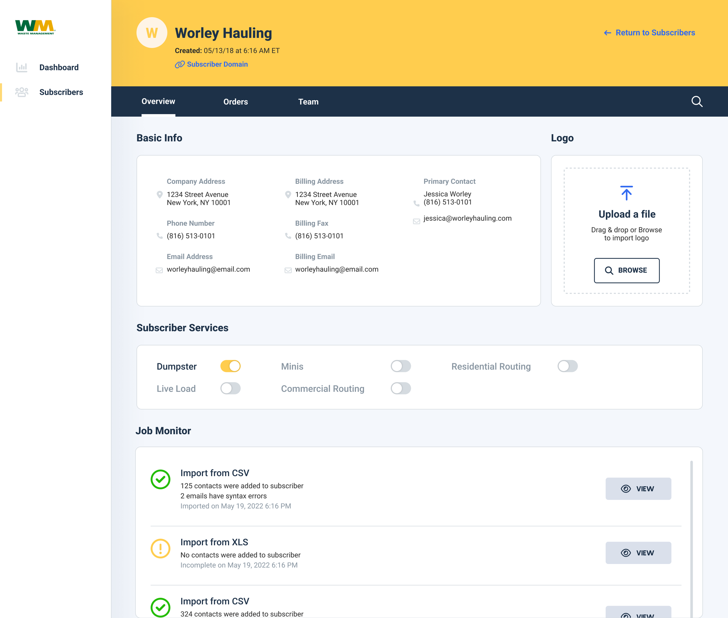The width and height of the screenshot is (728, 618).
Task: Click the green checkmark on Import from CSV
Action: click(x=161, y=479)
